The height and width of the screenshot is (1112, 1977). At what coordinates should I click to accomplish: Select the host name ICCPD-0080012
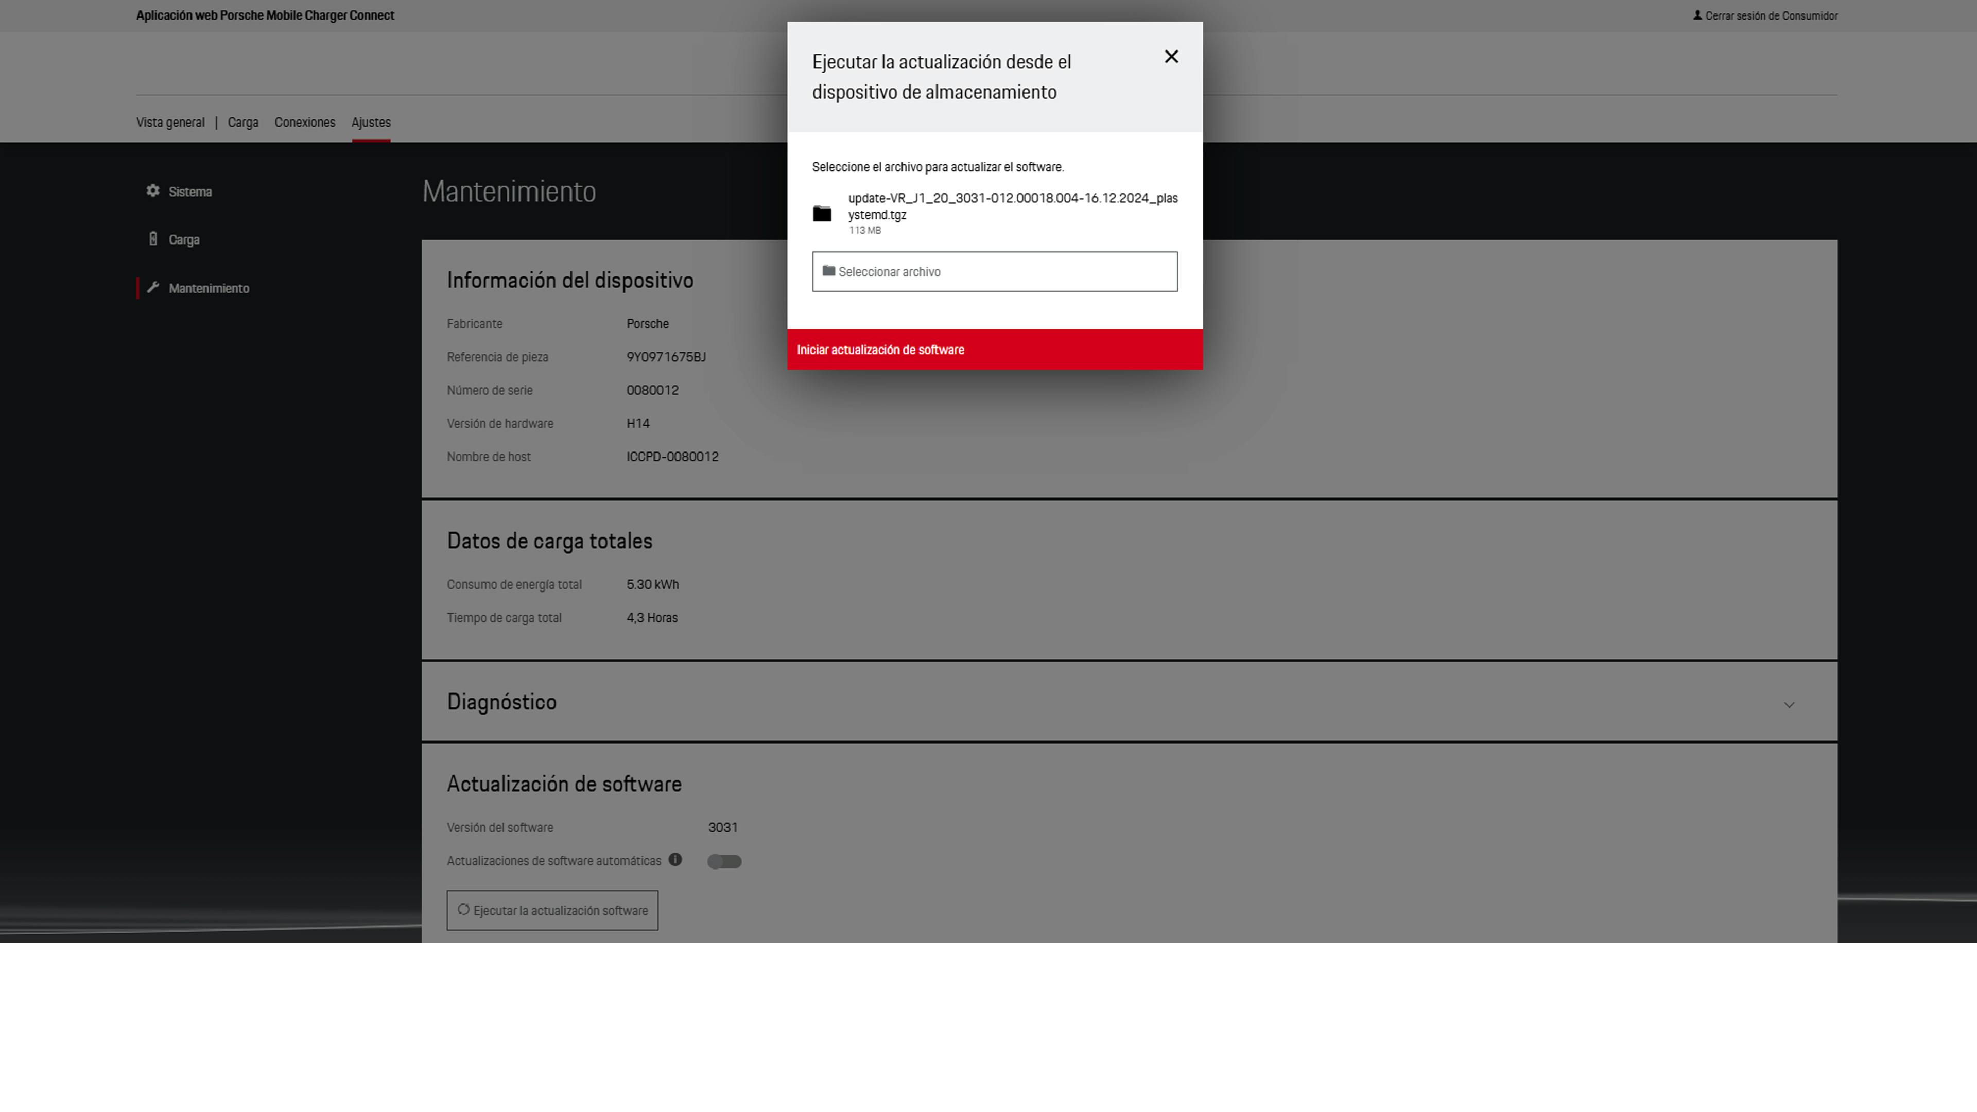click(x=672, y=457)
